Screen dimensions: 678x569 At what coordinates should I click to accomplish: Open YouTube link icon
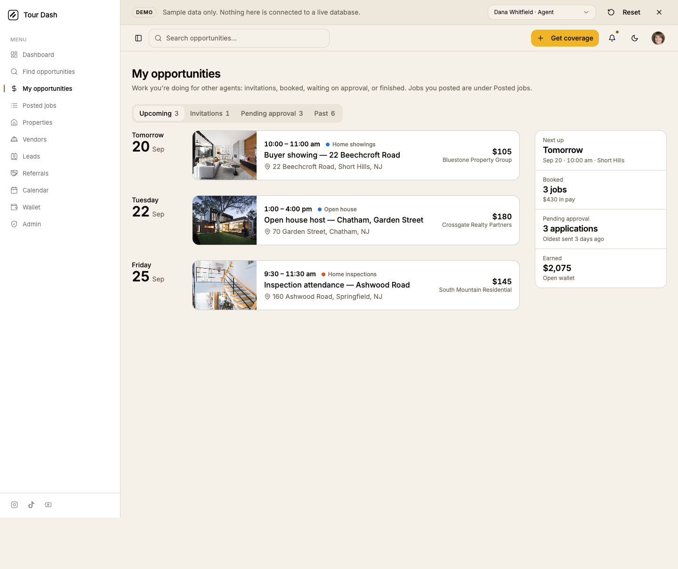[x=48, y=505]
